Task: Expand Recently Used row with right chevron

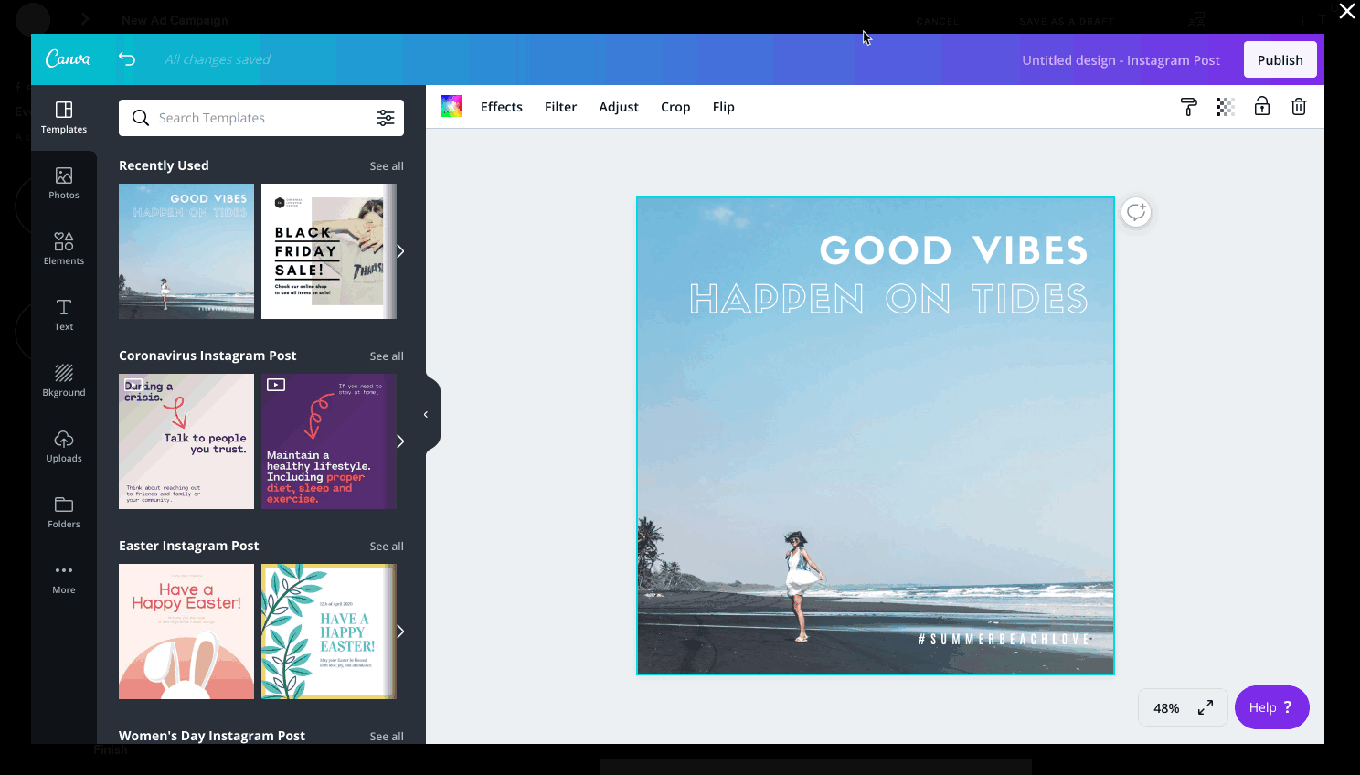Action: [x=400, y=251]
